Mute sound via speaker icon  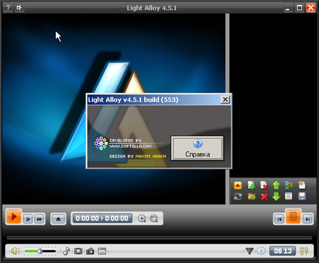pyautogui.click(x=15, y=251)
